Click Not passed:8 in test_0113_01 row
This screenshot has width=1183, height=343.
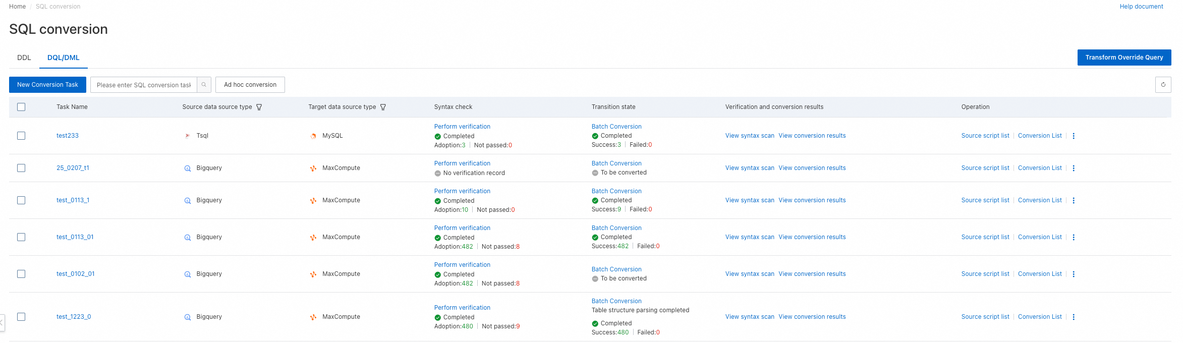point(500,247)
